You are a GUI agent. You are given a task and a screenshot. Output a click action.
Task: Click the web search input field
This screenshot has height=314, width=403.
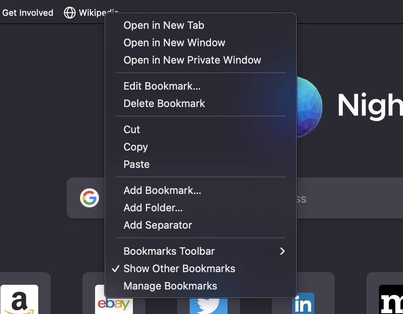(x=347, y=198)
